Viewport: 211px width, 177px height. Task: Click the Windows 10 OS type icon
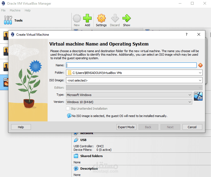[x=198, y=96]
